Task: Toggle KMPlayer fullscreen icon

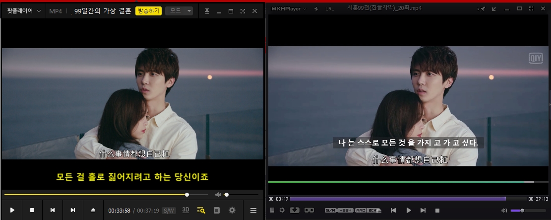Action: point(531,9)
